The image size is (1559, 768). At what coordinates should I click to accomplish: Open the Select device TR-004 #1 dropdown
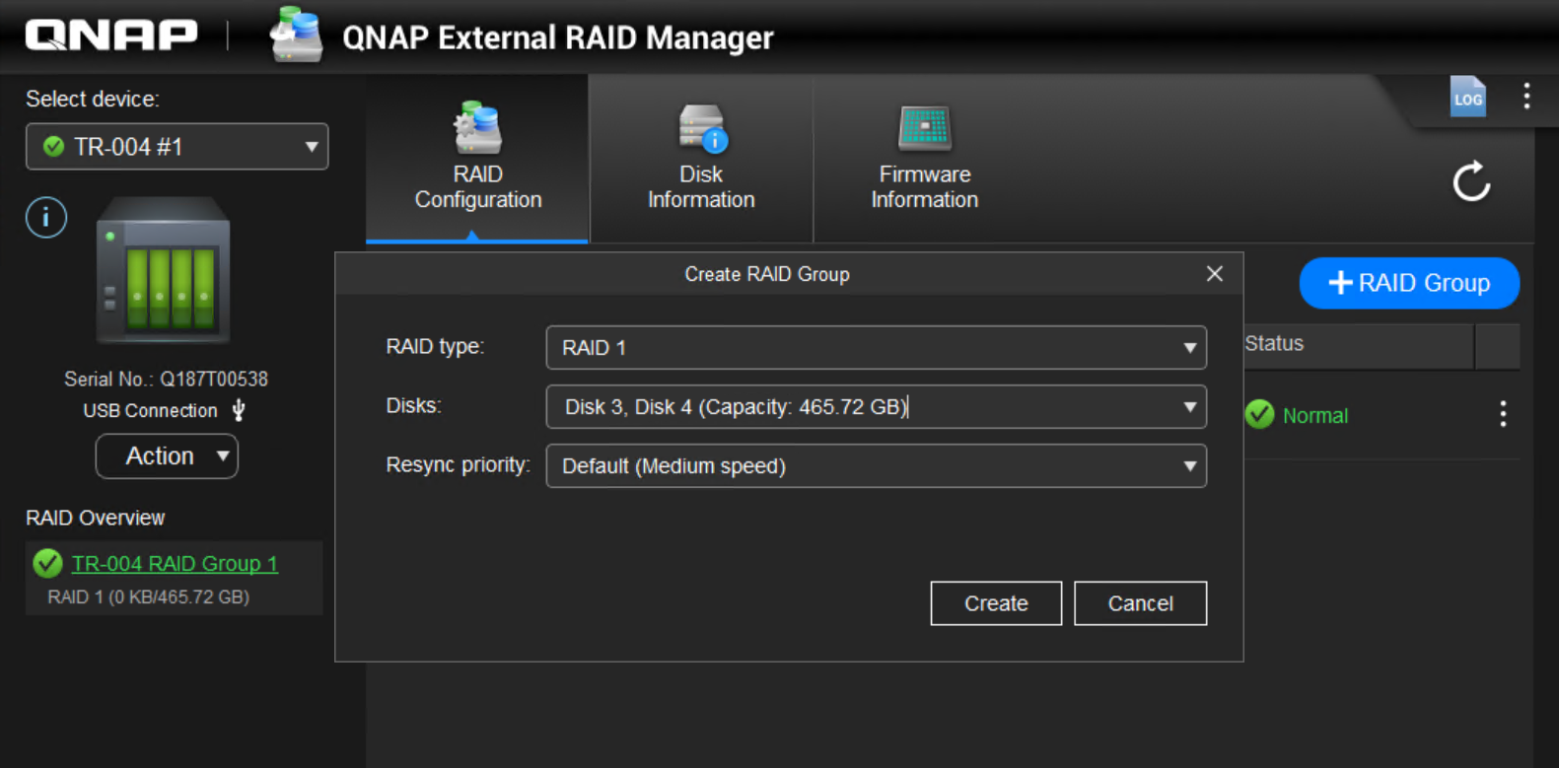pos(177,147)
